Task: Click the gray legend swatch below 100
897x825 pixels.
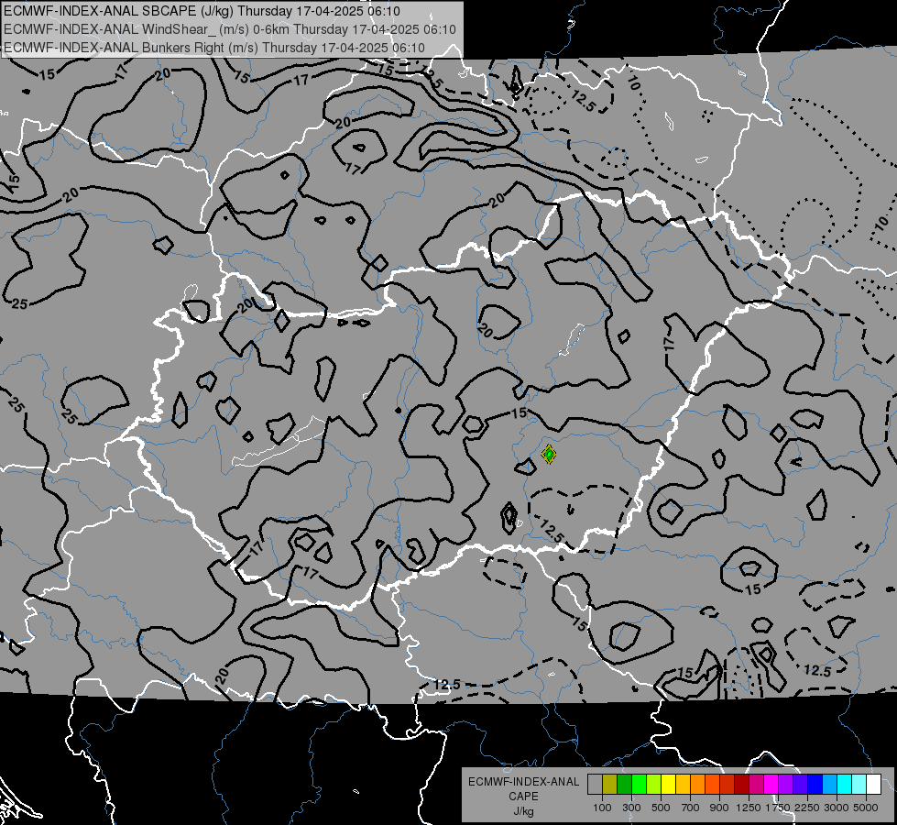Action: point(595,785)
